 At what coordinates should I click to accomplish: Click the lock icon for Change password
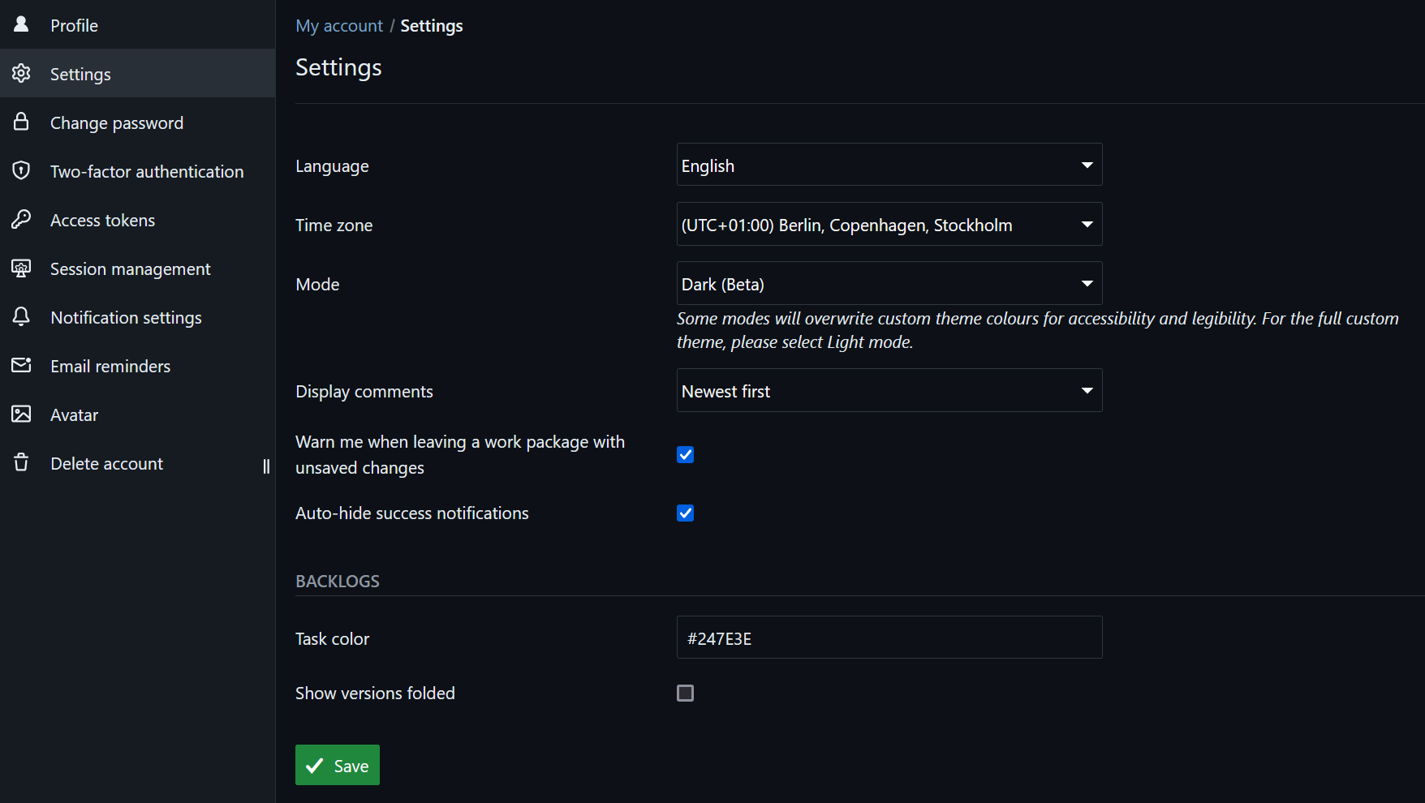click(x=21, y=122)
